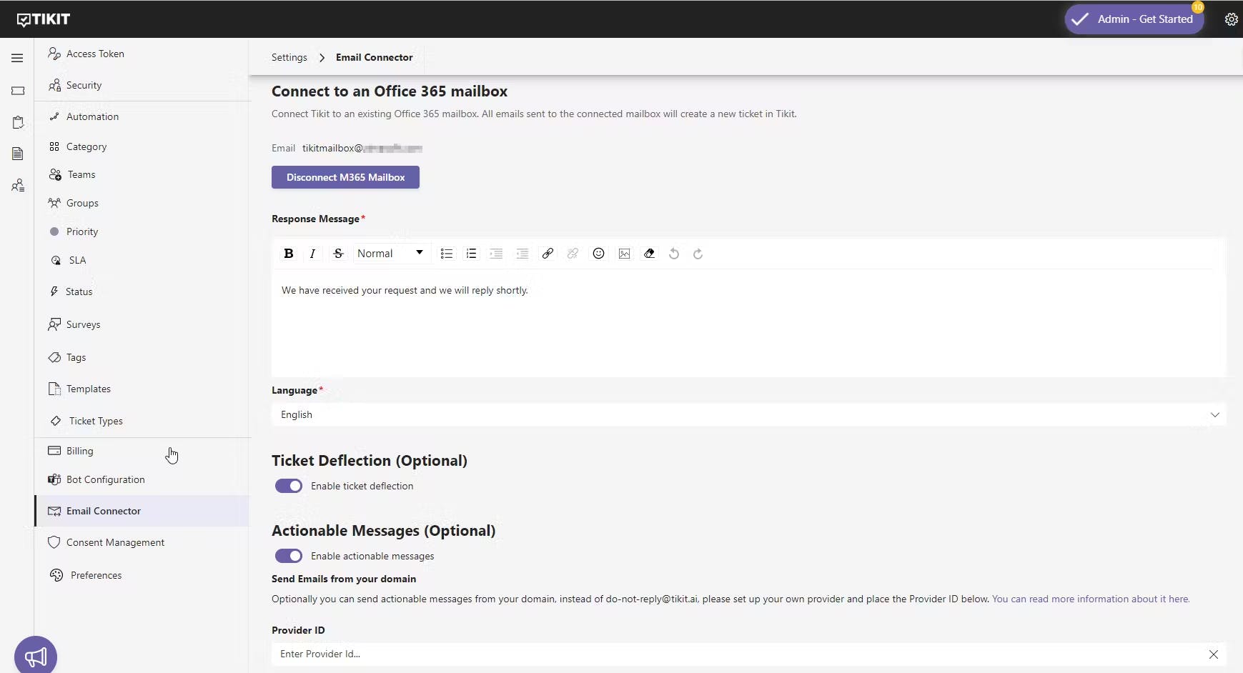Open the tickets icon in left rail
The image size is (1243, 673).
coord(18,91)
